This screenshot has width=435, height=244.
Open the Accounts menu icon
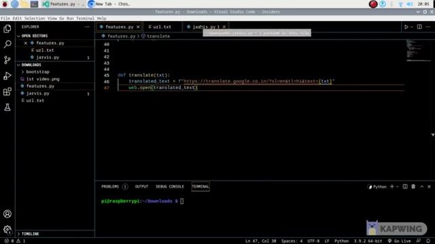[x=7, y=214]
